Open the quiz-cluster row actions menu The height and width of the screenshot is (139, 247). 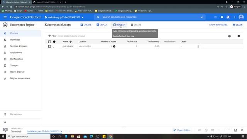click(x=198, y=47)
